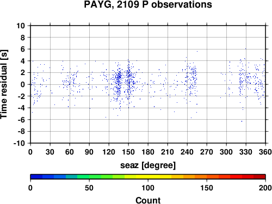
Task: Click the outlier point near 6 s at seaz 330
Action: [x=246, y=48]
